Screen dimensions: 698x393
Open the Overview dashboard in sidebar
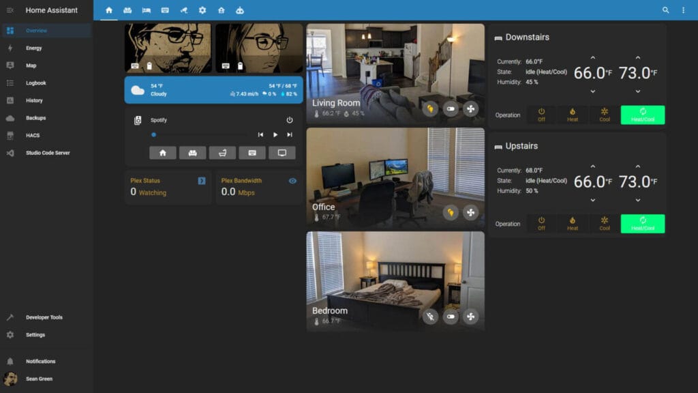pos(46,30)
